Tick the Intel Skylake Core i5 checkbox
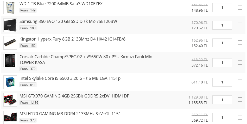 point(240,82)
